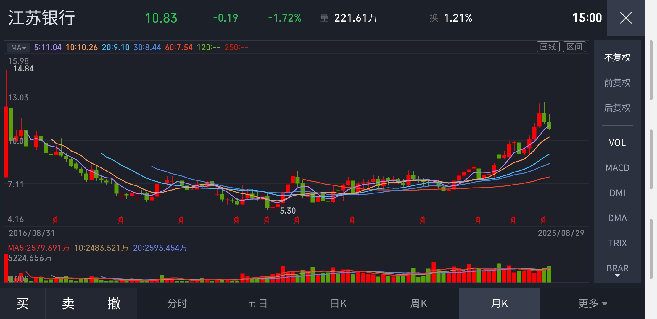The image size is (657, 319).
Task: Expand more indicators below BRAR
Action: coord(617,276)
